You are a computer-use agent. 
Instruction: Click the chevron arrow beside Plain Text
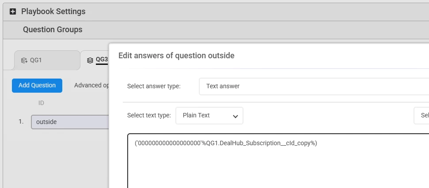[235, 116]
